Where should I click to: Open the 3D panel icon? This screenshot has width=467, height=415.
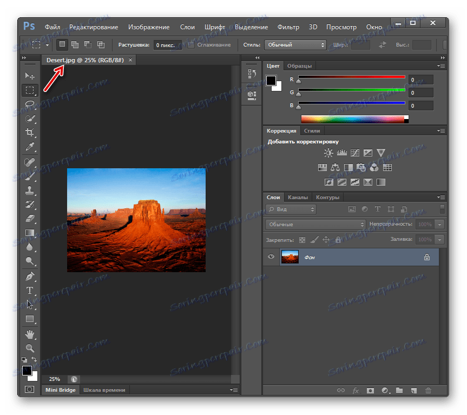[x=252, y=95]
